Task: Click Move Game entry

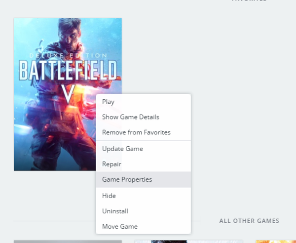Action: 119,226
